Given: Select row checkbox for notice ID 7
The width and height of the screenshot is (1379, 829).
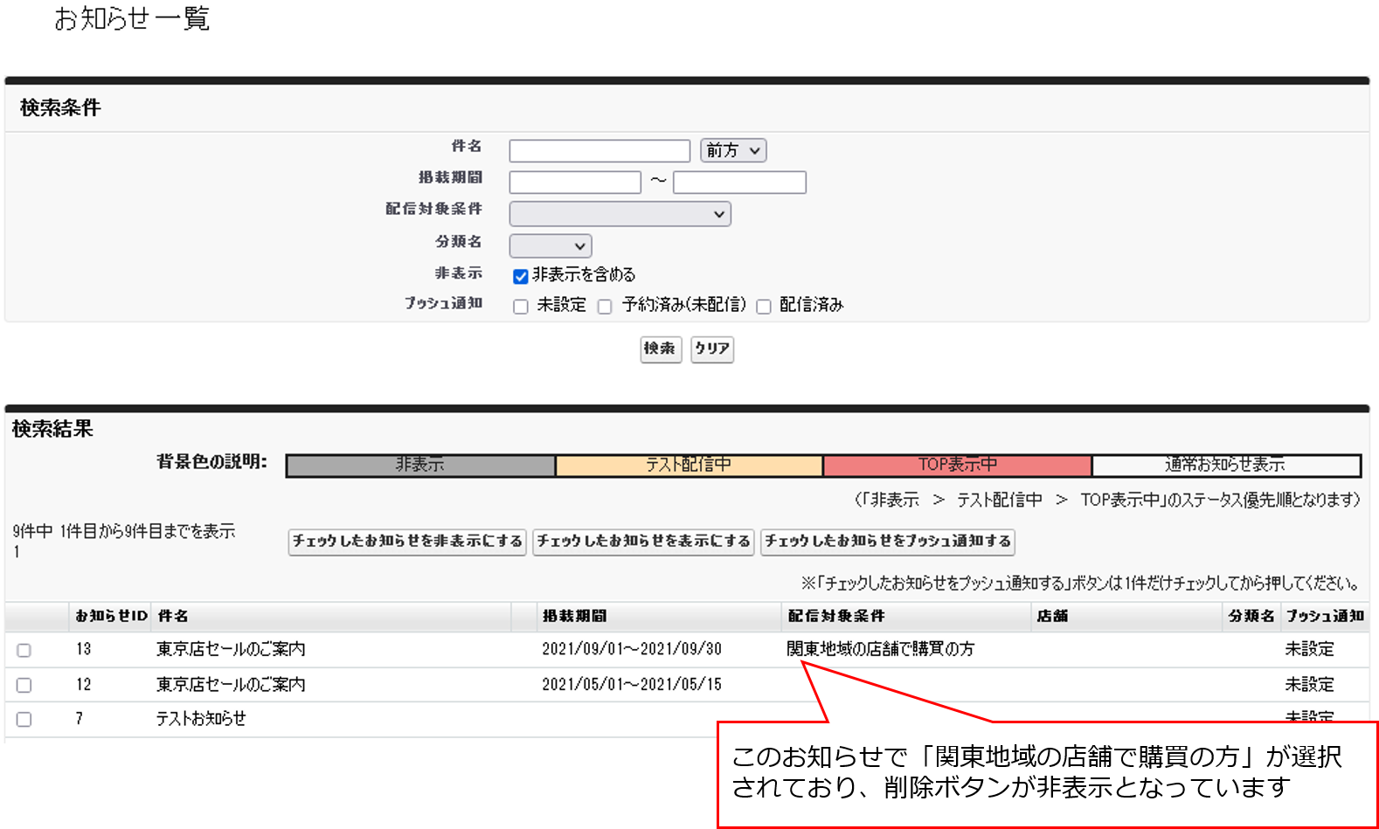Looking at the screenshot, I should pos(24,719).
